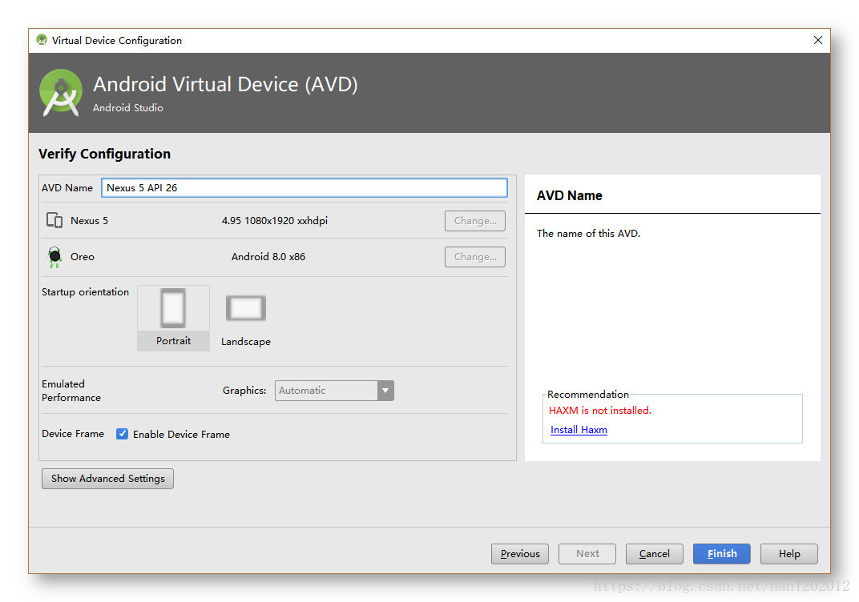
Task: Click the Nexus 5 device icon
Action: click(54, 220)
